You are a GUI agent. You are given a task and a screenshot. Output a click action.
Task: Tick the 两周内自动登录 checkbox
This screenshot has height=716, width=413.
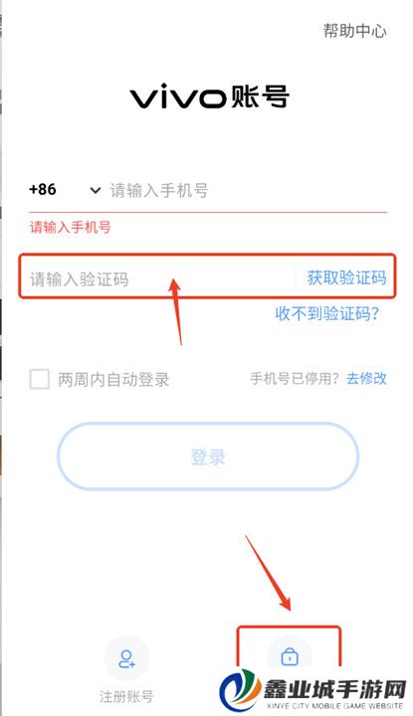[x=39, y=380]
